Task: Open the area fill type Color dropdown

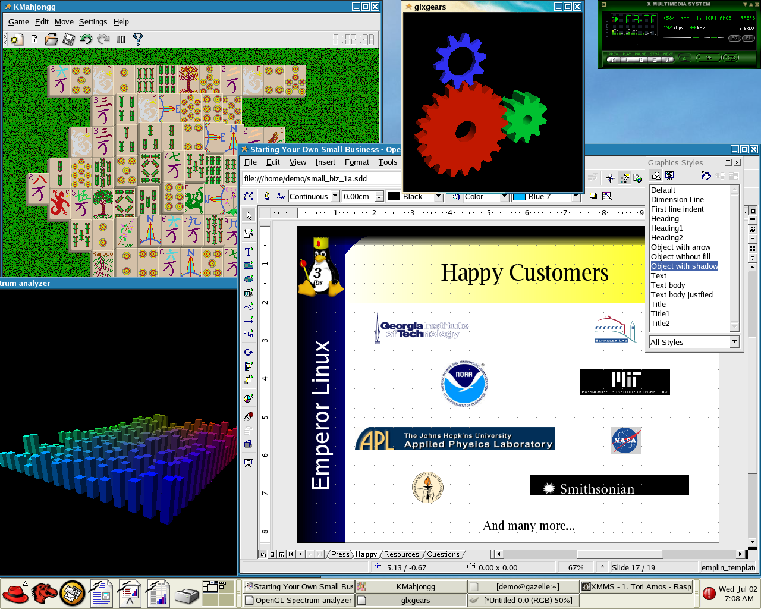Action: (x=504, y=196)
